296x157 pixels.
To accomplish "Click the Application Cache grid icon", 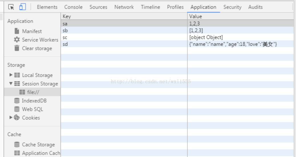I will point(17,153).
